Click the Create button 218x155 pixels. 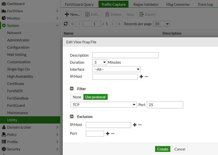[x=163, y=149]
